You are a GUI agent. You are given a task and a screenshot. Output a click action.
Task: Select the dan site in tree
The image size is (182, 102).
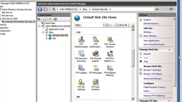pyautogui.click(x=54, y=39)
